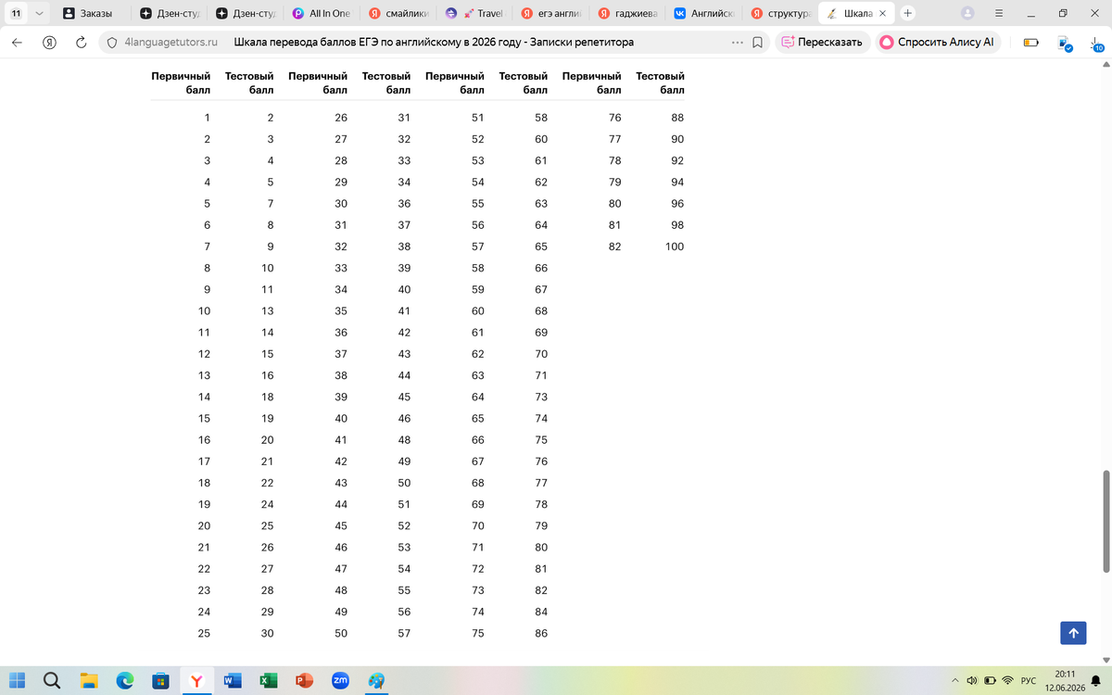Open Microsoft Store from the taskbar
Image resolution: width=1112 pixels, height=695 pixels.
coord(160,680)
